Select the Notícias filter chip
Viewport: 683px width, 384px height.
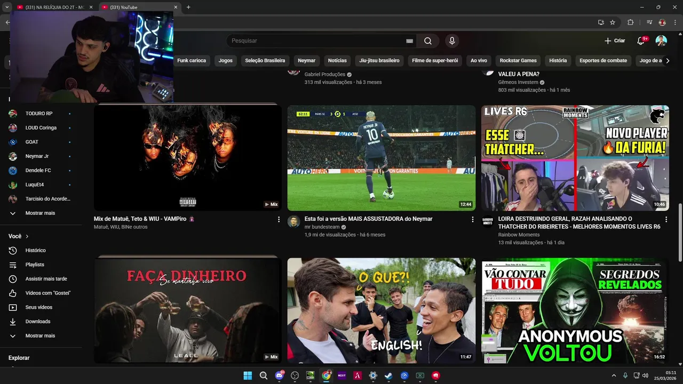click(337, 60)
